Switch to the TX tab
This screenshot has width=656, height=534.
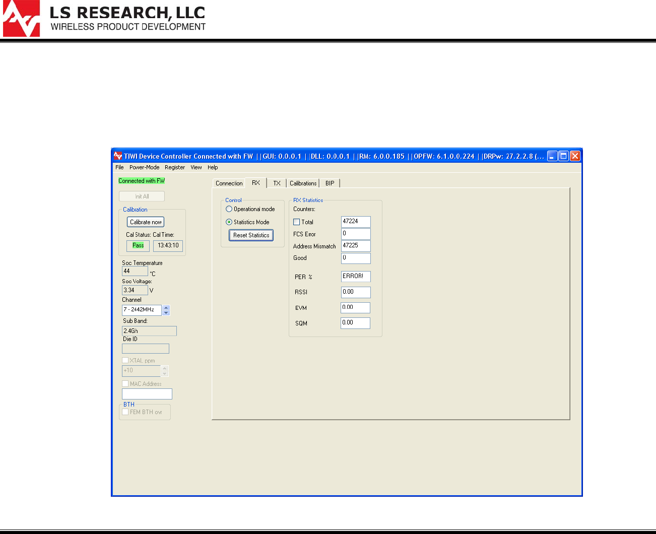277,183
